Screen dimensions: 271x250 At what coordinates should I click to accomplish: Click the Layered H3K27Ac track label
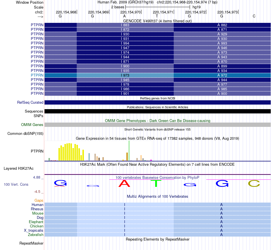coord(19,169)
